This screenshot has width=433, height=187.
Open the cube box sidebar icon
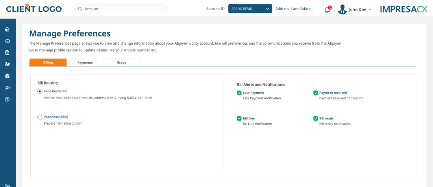coord(7,76)
